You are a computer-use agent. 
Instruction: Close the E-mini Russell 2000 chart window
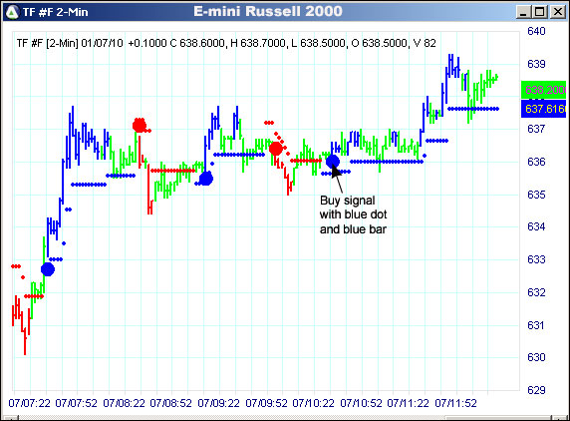click(x=558, y=12)
